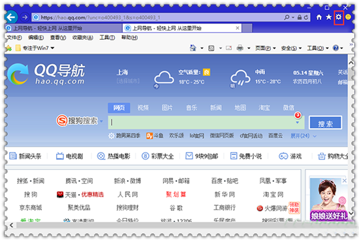The width and height of the screenshot is (359, 241).
Task: Open 9块9包邮 category
Action: pos(202,156)
